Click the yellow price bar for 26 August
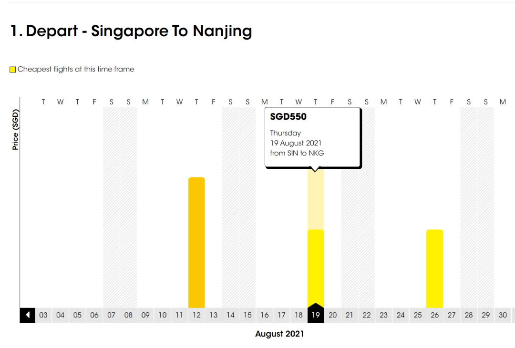Viewport: 515px width, 348px height. point(434,268)
